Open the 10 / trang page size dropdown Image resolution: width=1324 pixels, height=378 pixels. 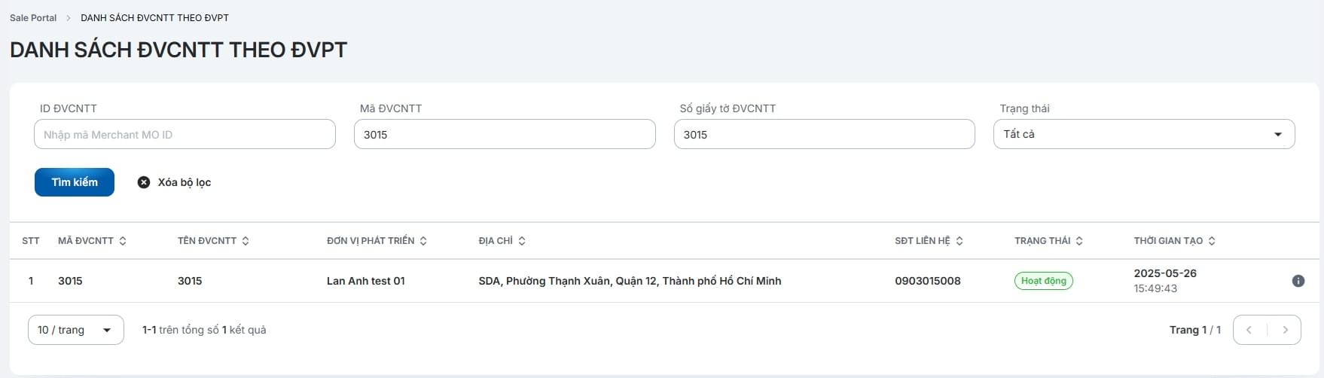click(x=75, y=330)
